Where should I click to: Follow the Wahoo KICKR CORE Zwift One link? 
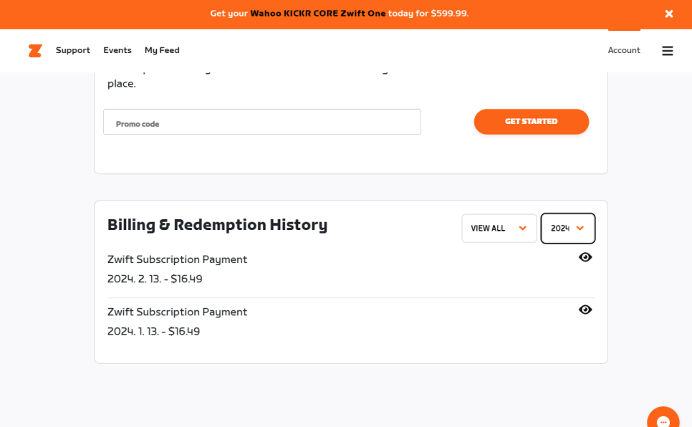coord(318,13)
